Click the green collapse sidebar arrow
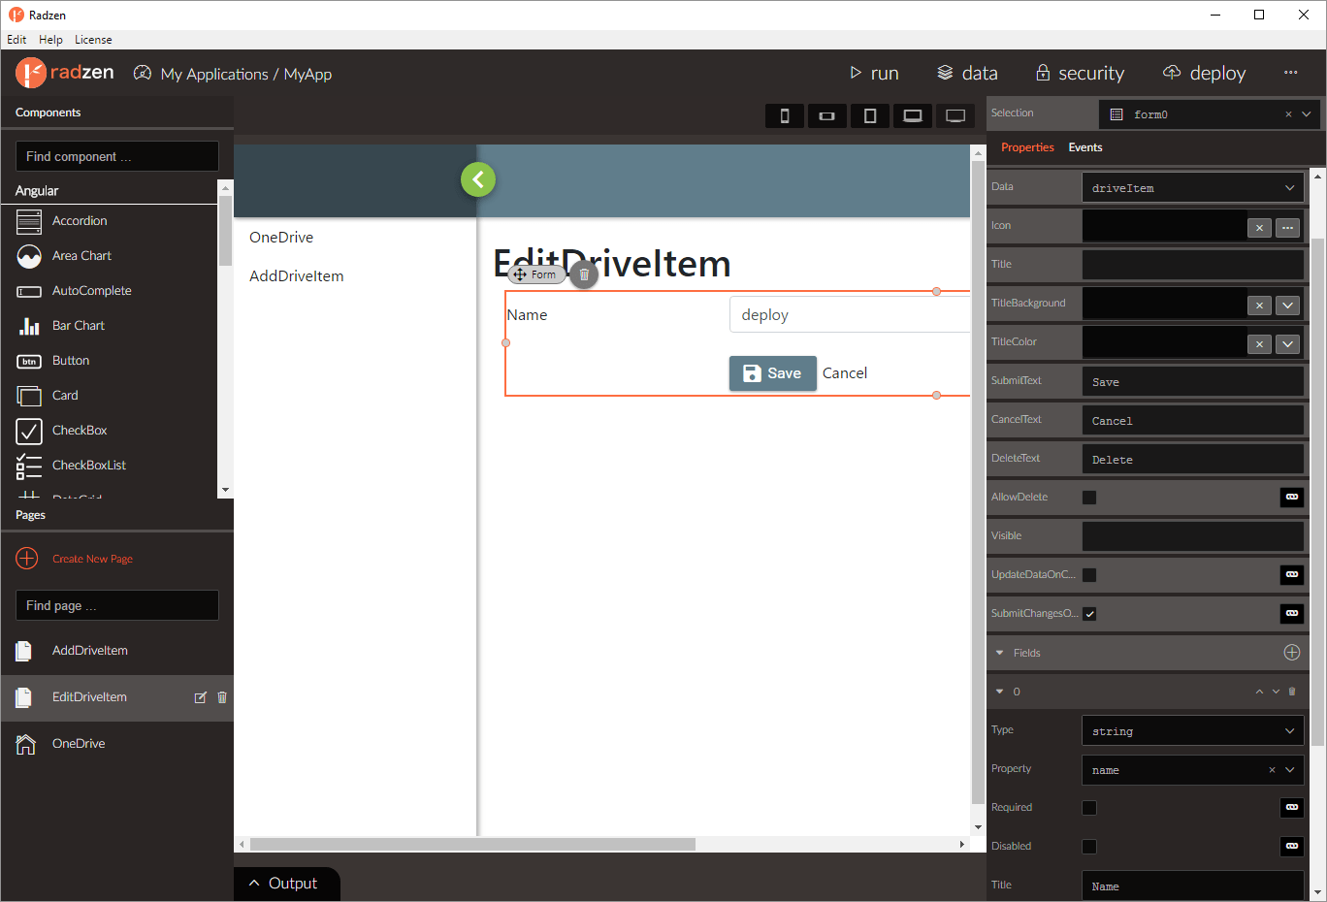 pos(477,179)
